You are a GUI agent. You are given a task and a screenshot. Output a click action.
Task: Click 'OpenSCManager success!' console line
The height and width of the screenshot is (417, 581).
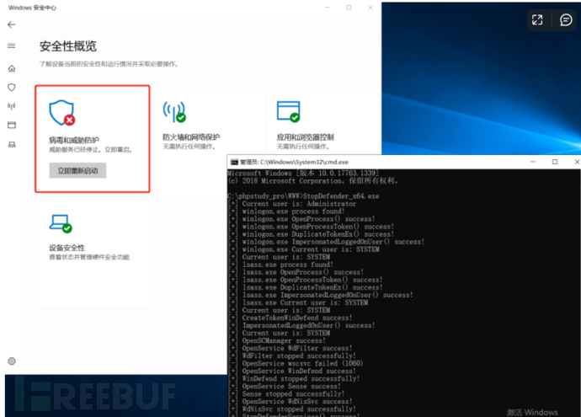coord(284,340)
